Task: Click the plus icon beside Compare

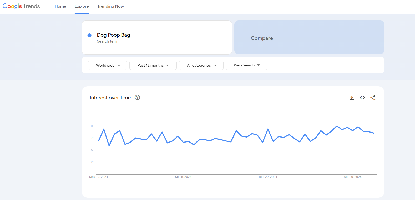Action: (244, 38)
